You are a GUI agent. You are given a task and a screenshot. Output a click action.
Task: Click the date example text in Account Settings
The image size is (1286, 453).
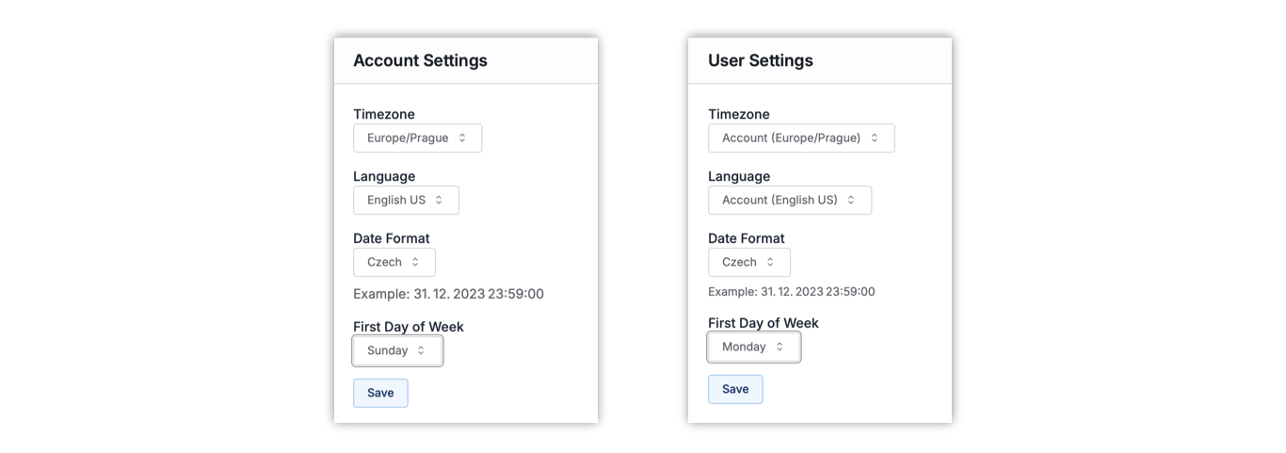[448, 294]
